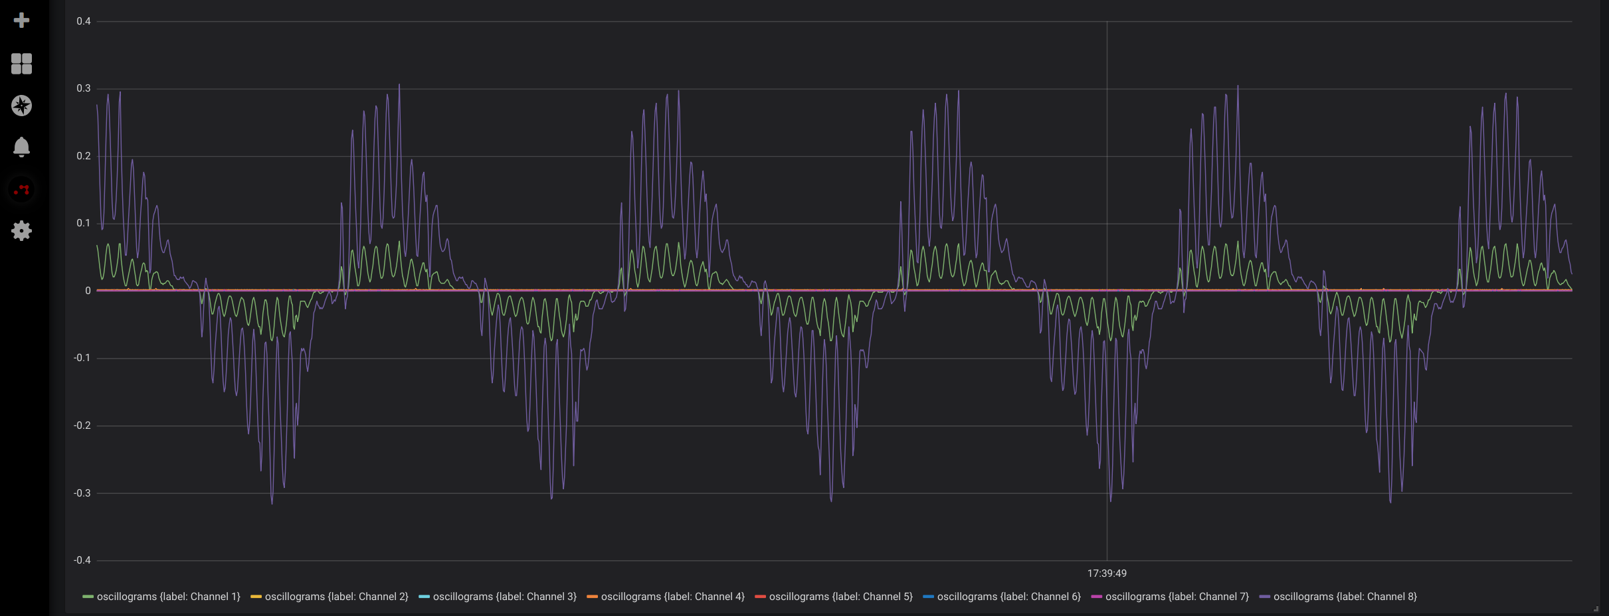This screenshot has width=1609, height=616.
Task: Select the Channel 4 oscillograms legend entry
Action: tap(671, 597)
